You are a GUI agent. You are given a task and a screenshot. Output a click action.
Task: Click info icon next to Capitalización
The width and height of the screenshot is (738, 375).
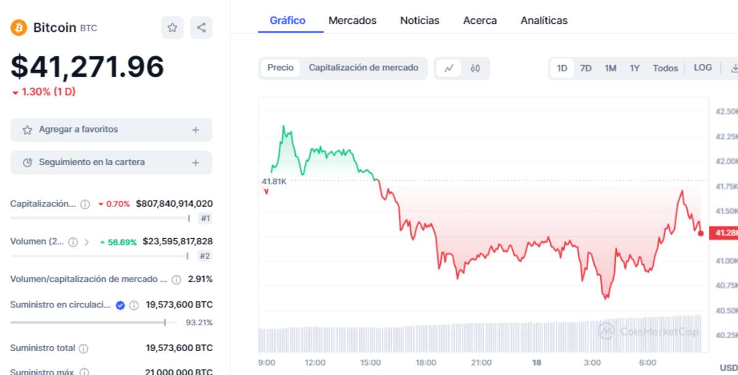pyautogui.click(x=85, y=204)
